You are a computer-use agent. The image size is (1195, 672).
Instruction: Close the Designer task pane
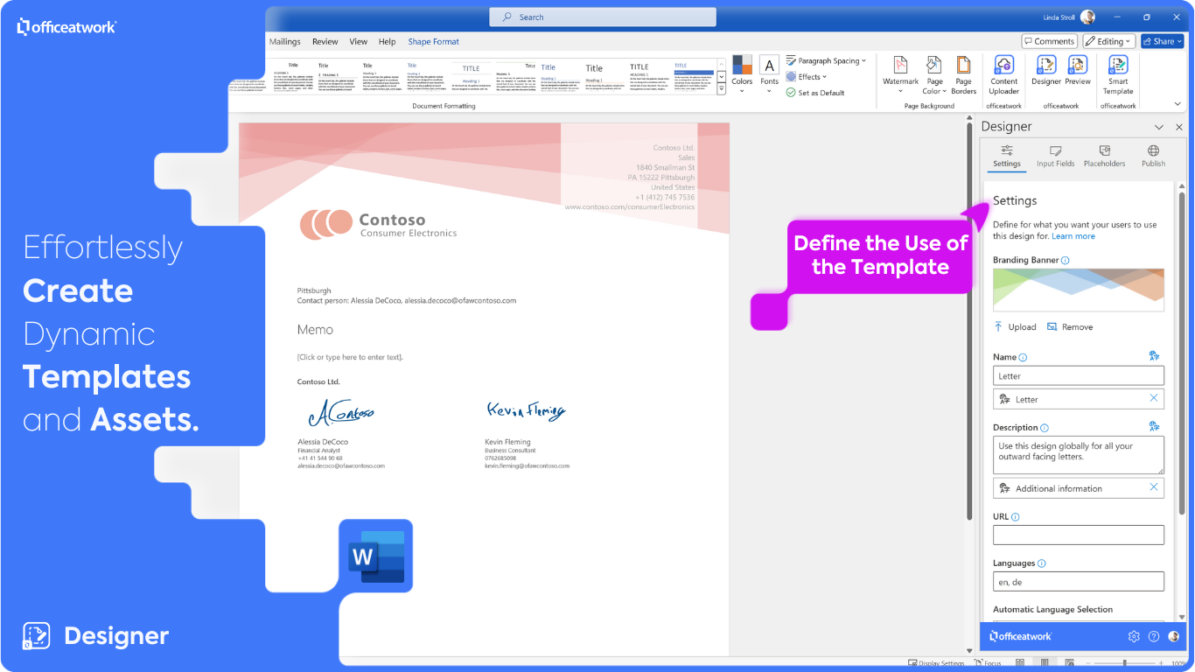[1178, 127]
